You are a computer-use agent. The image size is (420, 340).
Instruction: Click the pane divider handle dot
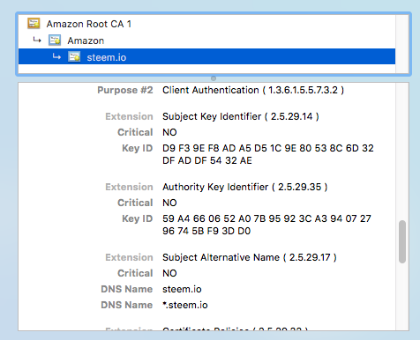[x=214, y=78]
